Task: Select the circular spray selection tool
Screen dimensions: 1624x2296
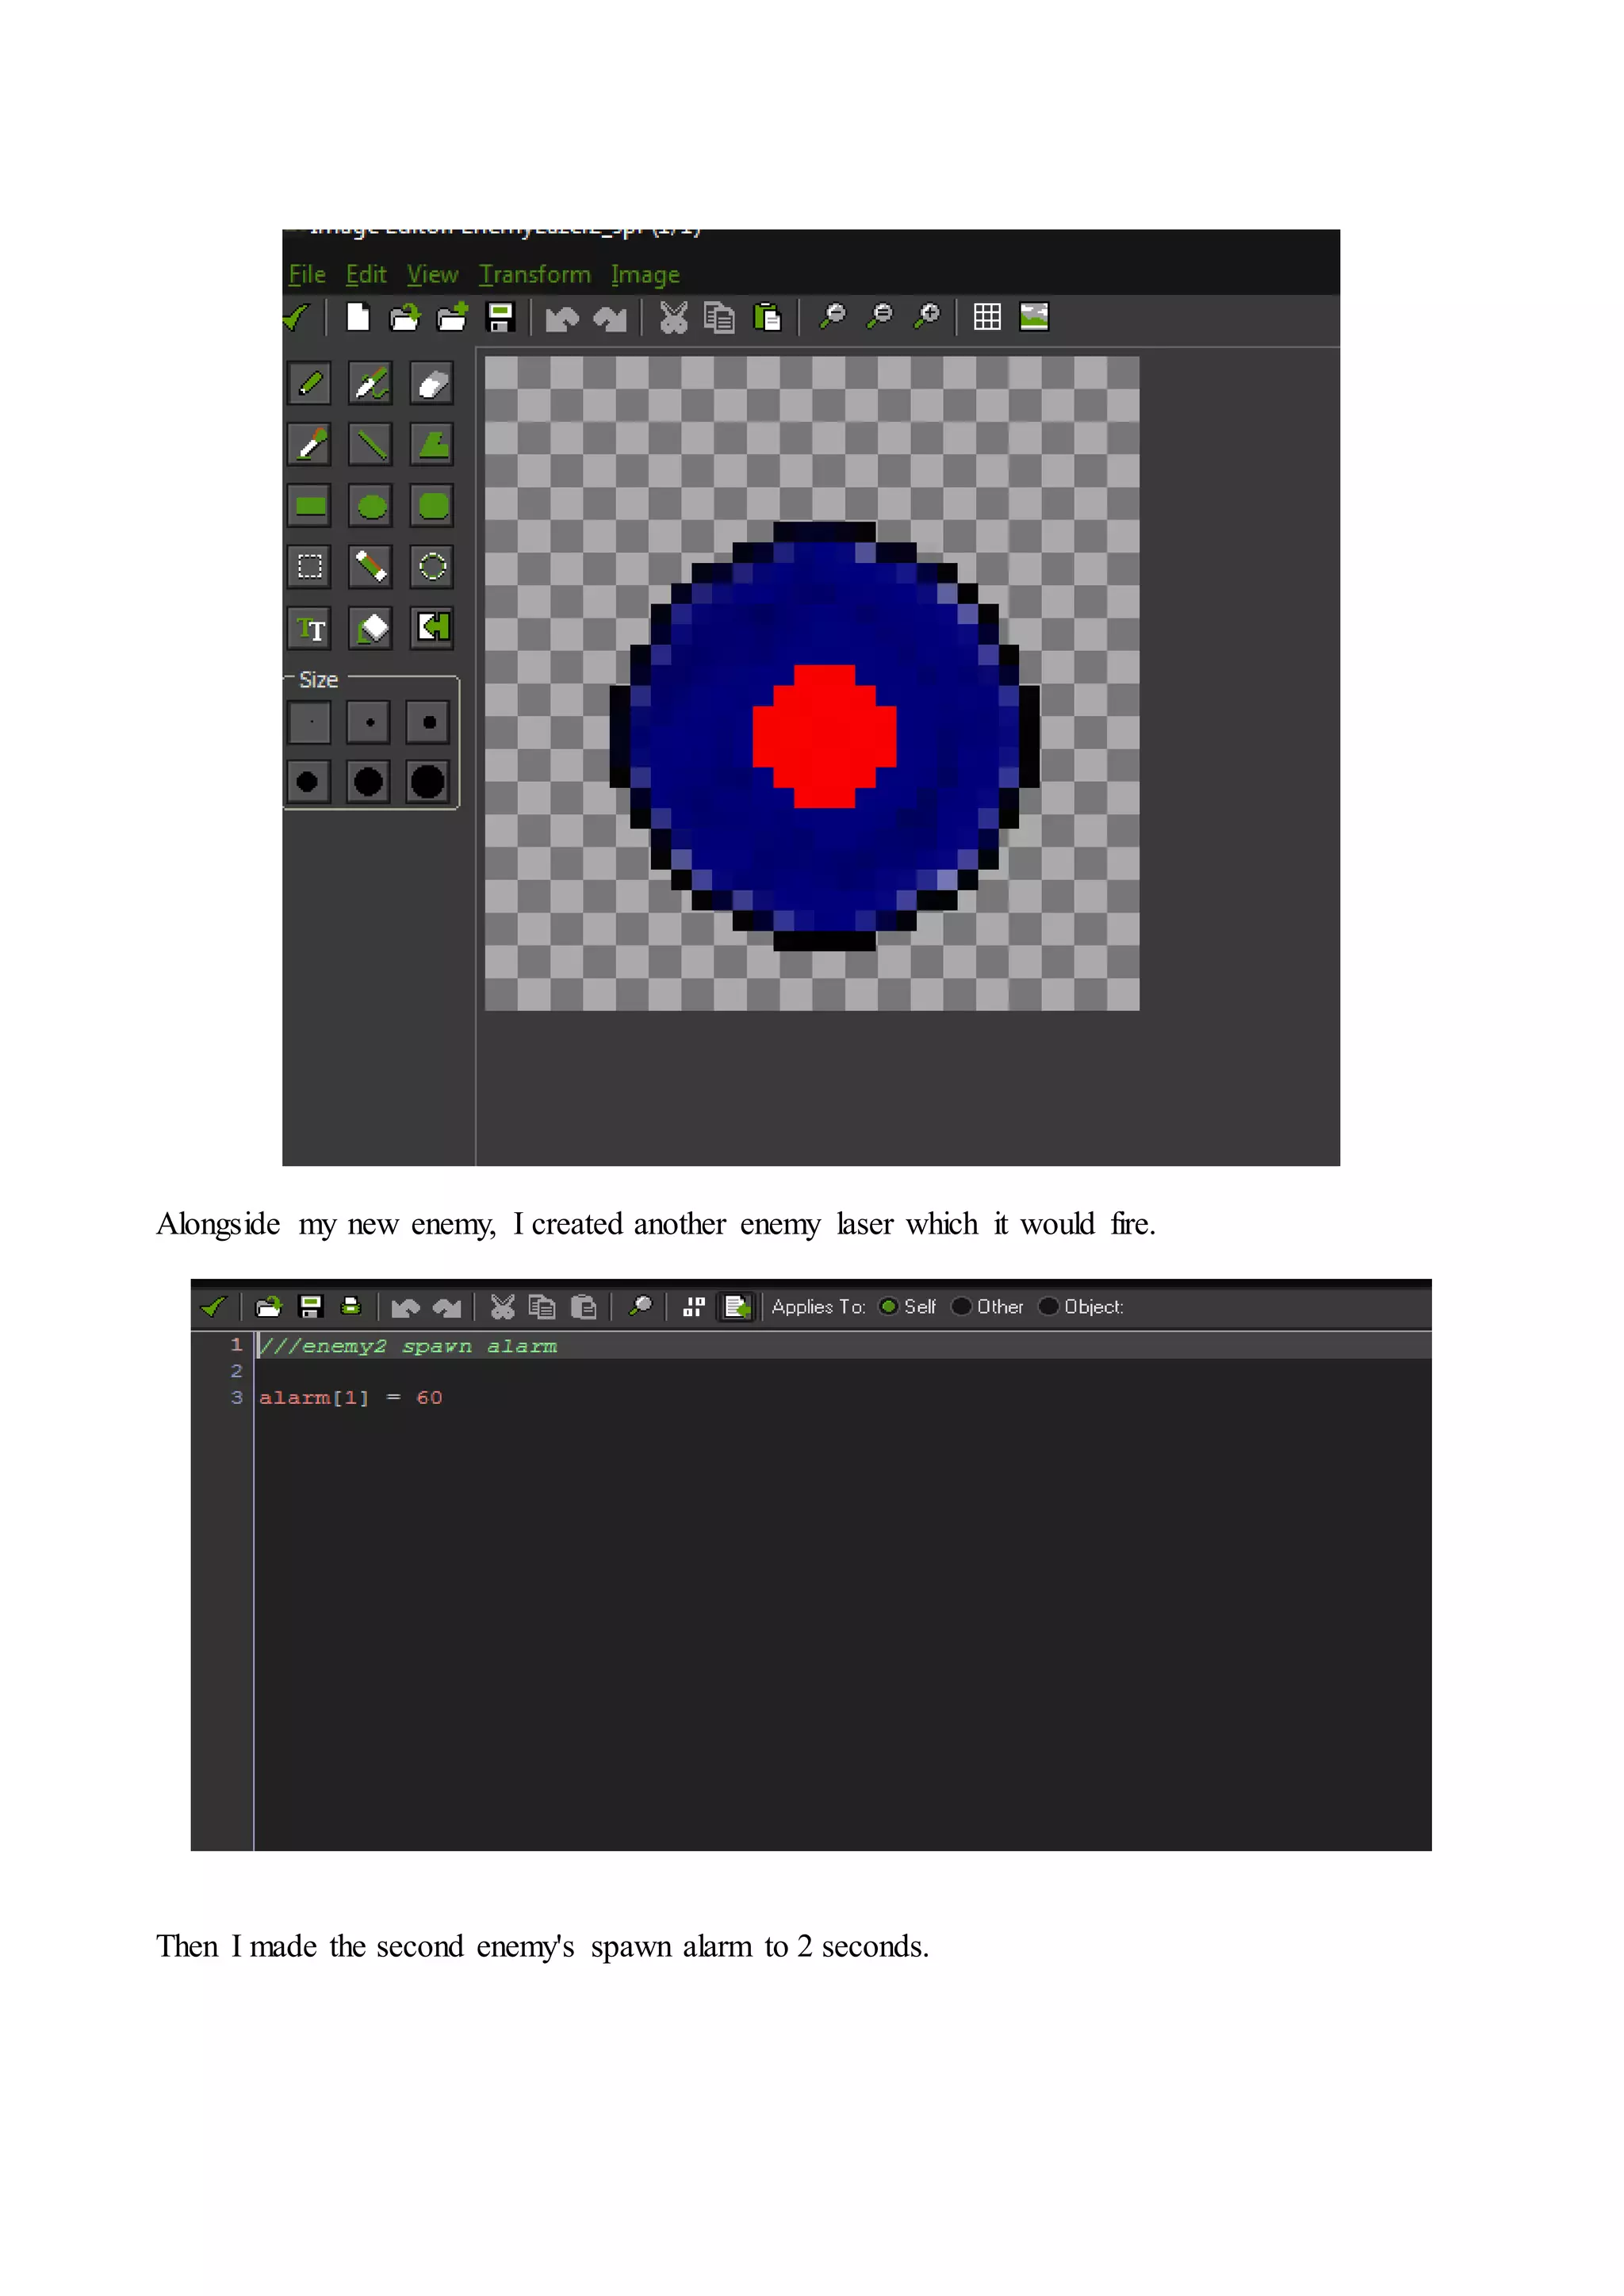Action: click(432, 567)
